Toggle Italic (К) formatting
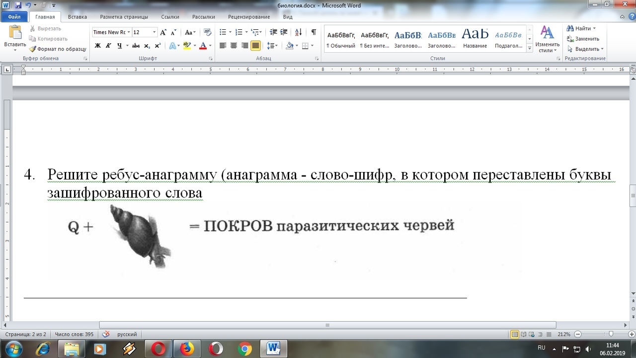636x358 pixels. (x=108, y=46)
